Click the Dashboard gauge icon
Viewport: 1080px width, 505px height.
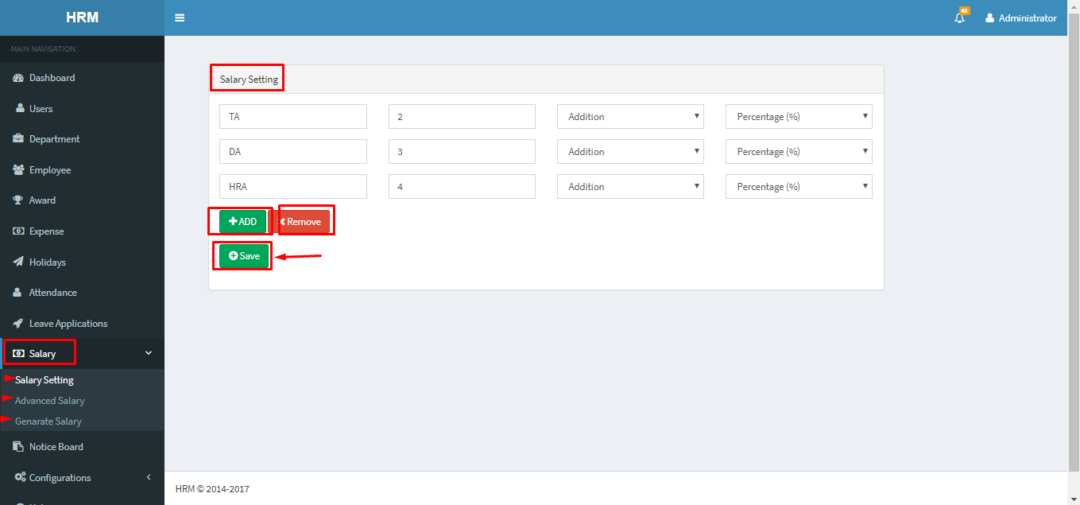coord(18,78)
